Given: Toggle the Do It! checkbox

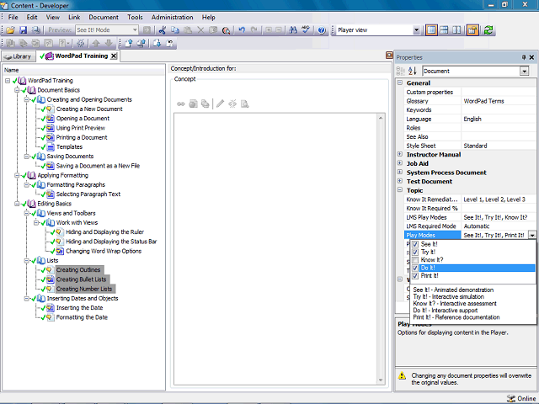Looking at the screenshot, I should pyautogui.click(x=415, y=268).
